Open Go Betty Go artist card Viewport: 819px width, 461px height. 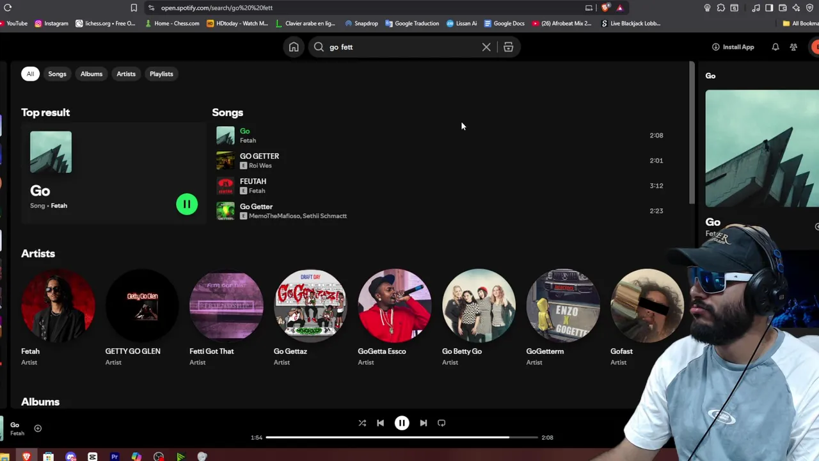tap(479, 318)
